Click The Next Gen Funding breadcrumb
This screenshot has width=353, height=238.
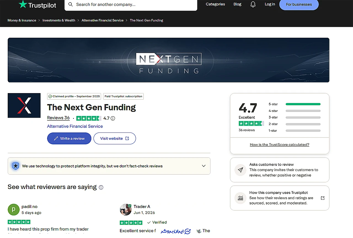pos(146,20)
